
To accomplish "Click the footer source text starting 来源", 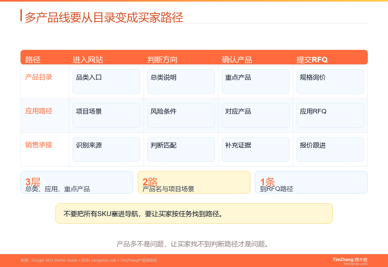I will pos(89,260).
